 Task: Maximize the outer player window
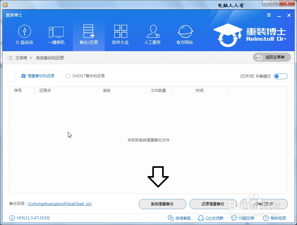[x=275, y=3]
